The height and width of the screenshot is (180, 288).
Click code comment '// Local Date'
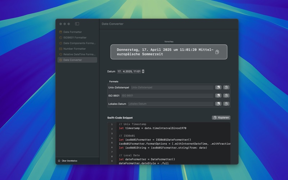pyautogui.click(x=129, y=156)
